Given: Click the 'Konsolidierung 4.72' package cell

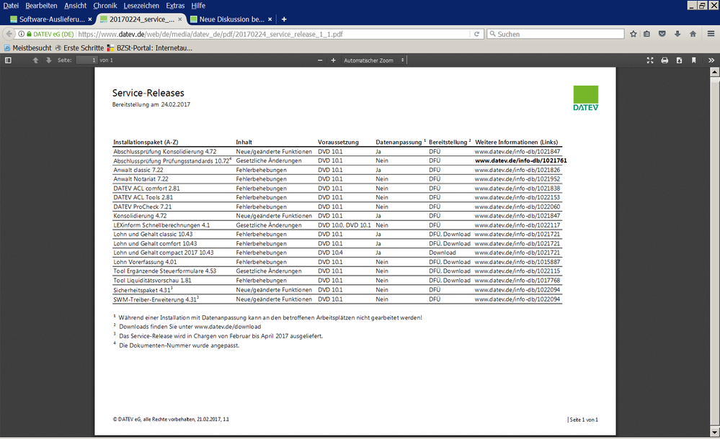Looking at the screenshot, I should coord(140,216).
